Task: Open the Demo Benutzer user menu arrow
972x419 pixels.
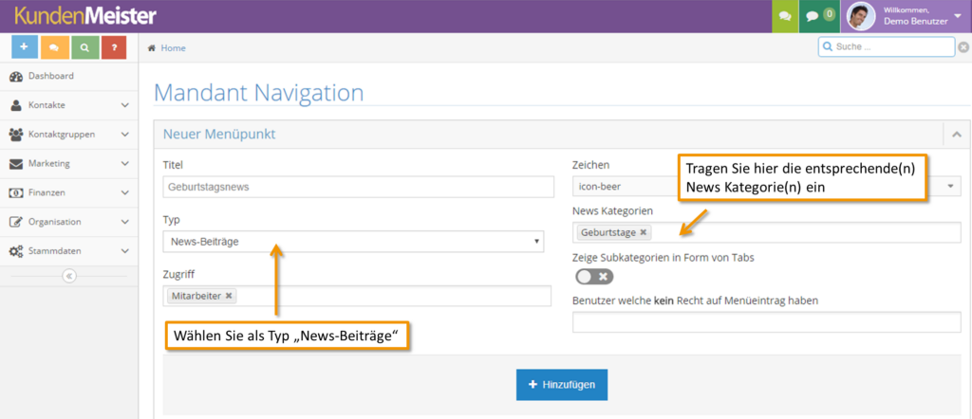Action: [957, 16]
